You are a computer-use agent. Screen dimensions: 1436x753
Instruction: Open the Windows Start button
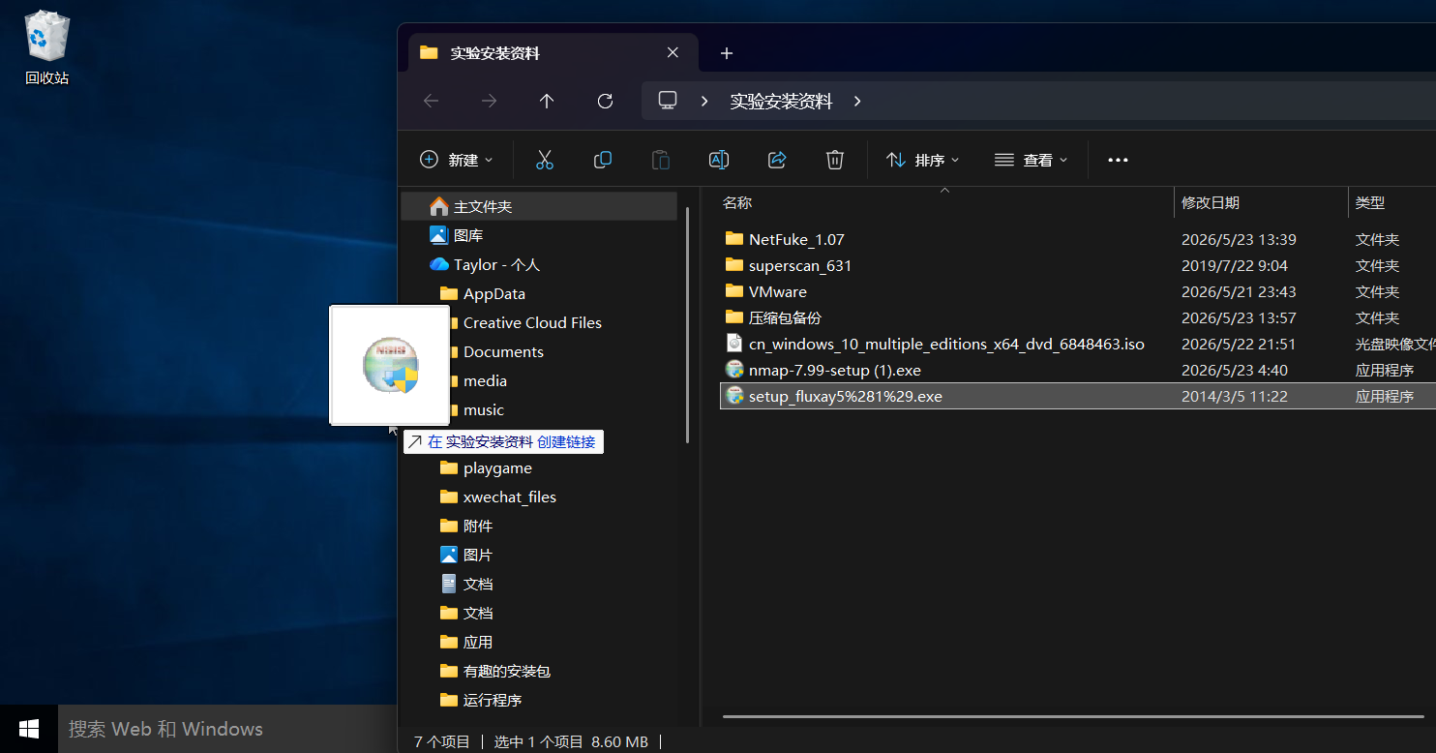coord(29,729)
